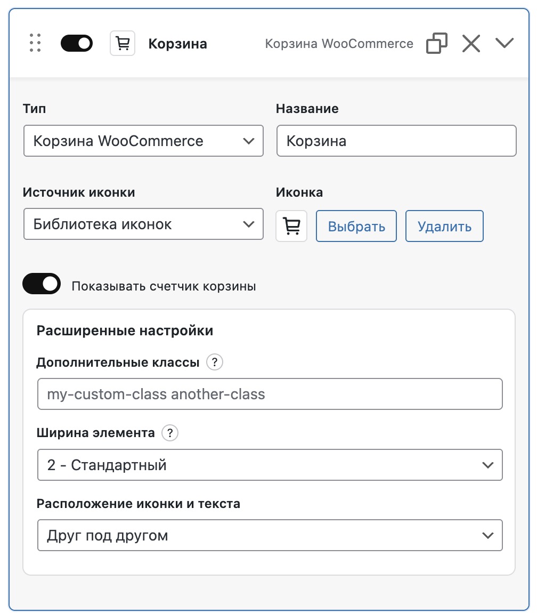Toggle Показывать счетчик корзины switch
The height and width of the screenshot is (613, 537).
[x=42, y=284]
